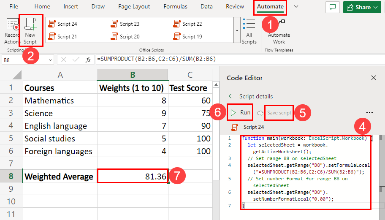Image resolution: width=385 pixels, height=220 pixels.
Task: Run the script
Action: pos(241,112)
